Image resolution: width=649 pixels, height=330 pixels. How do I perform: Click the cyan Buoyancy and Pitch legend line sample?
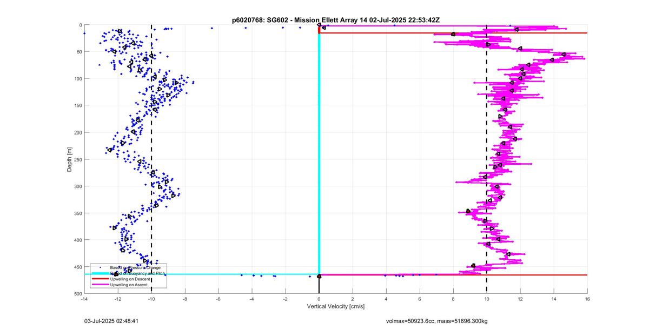pyautogui.click(x=100, y=273)
